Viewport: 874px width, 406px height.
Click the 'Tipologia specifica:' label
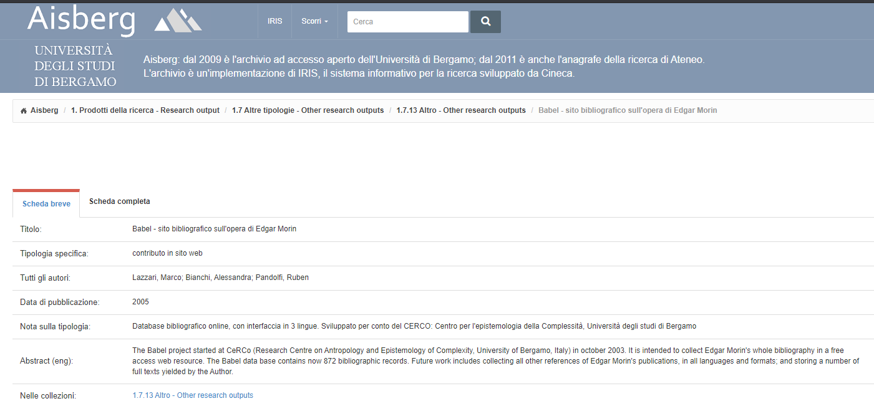point(54,254)
